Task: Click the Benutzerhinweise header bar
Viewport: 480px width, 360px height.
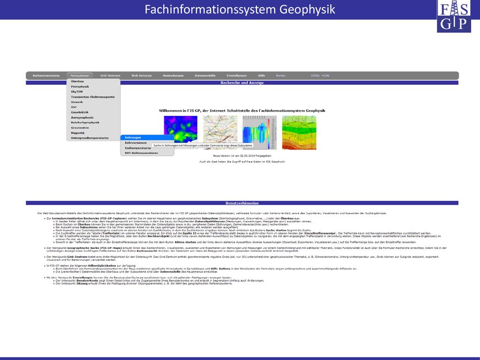Action: click(242, 203)
